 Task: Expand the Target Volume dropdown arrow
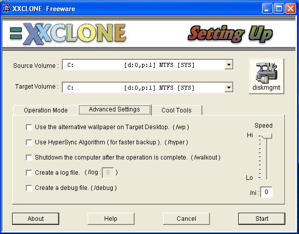tap(229, 88)
